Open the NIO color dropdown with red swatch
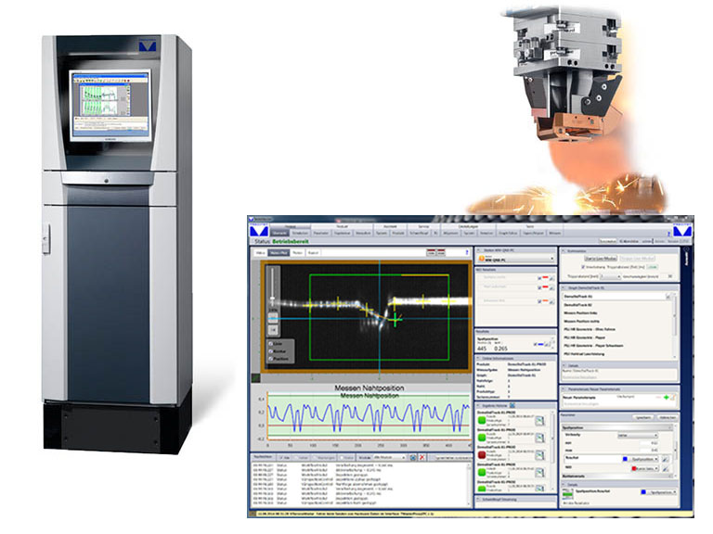 click(x=645, y=468)
